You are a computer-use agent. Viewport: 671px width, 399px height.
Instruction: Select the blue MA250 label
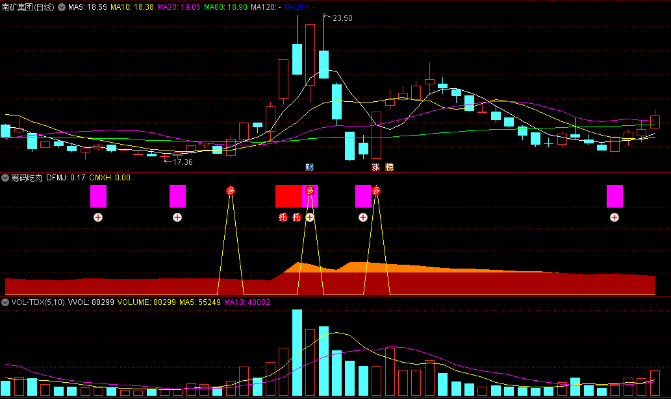[299, 7]
